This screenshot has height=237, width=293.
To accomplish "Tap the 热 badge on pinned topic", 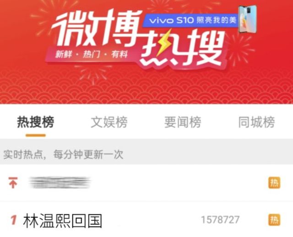I will [274, 183].
